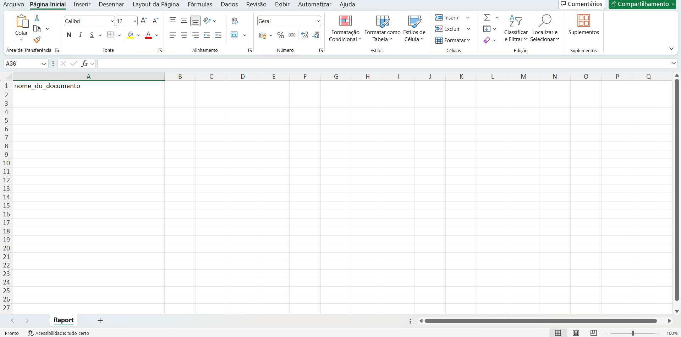
Task: Click the insert function fx icon
Action: click(x=84, y=63)
